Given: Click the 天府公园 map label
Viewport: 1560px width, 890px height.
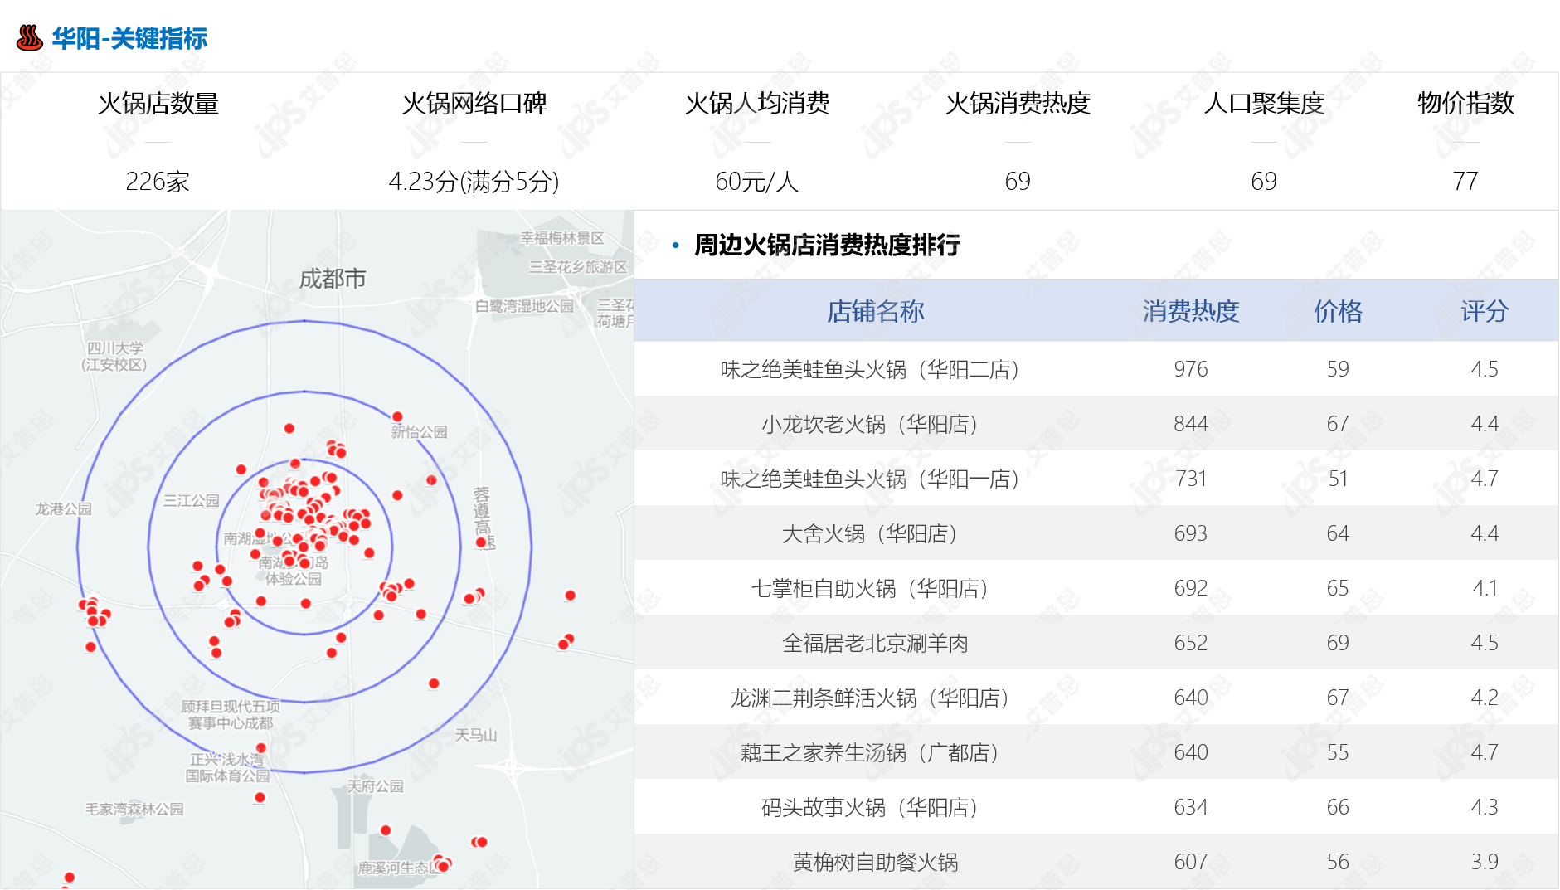Looking at the screenshot, I should click(375, 785).
